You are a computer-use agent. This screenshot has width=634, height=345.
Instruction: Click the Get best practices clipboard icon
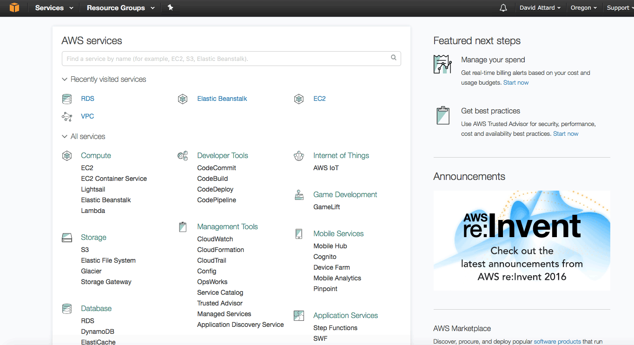[x=442, y=115]
